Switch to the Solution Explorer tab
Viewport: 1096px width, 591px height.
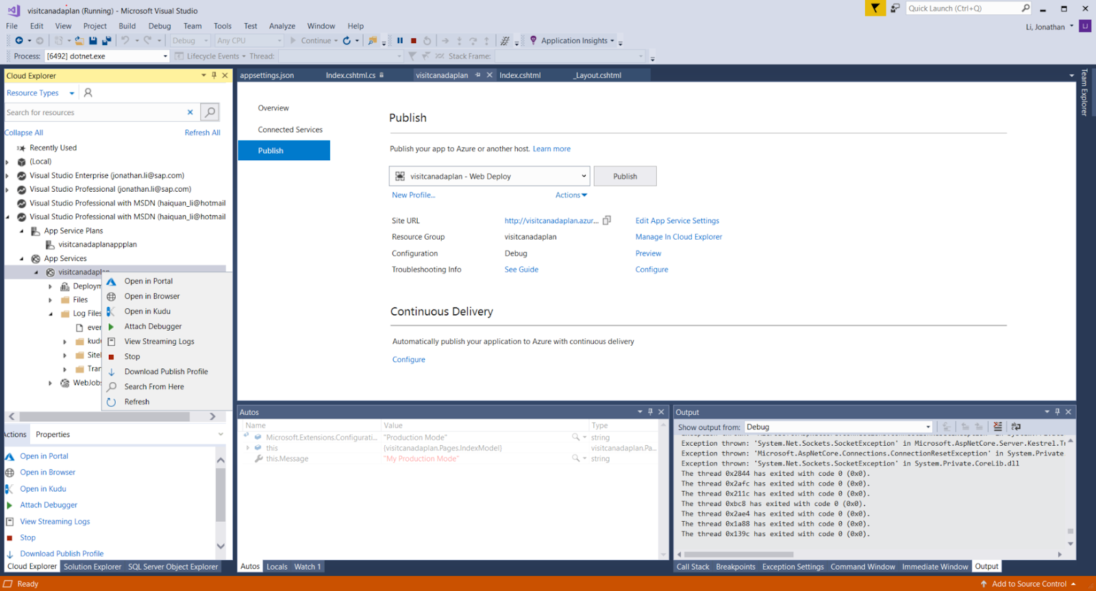(92, 566)
